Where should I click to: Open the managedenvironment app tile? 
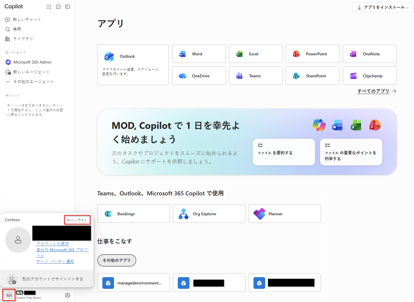tap(134, 283)
